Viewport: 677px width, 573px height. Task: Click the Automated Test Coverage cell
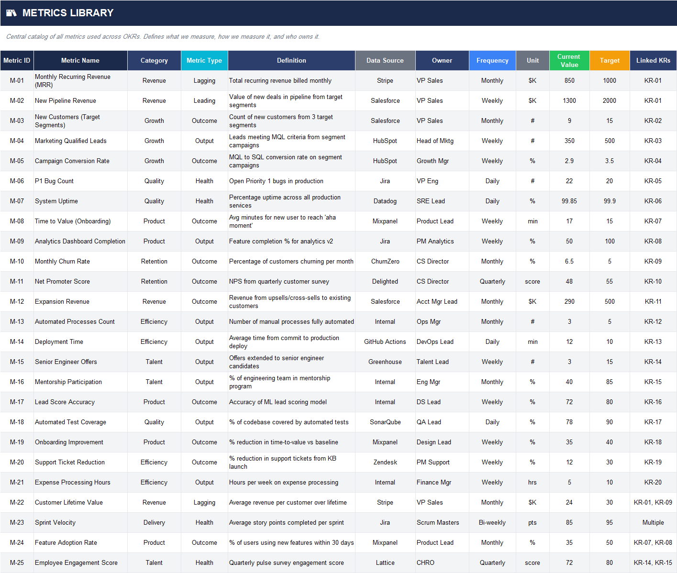coord(80,422)
